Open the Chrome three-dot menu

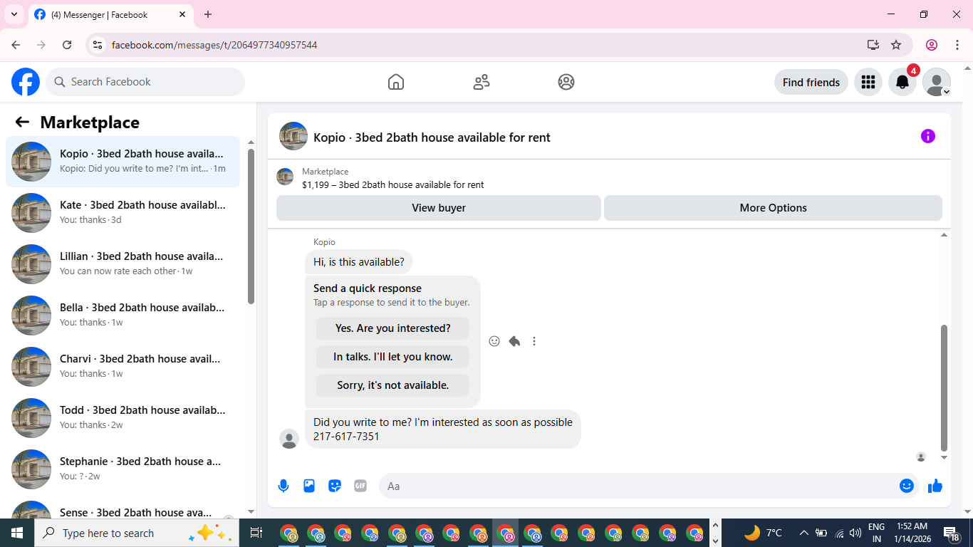[957, 45]
